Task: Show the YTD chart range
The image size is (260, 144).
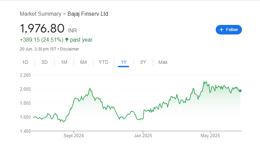Action: click(104, 62)
